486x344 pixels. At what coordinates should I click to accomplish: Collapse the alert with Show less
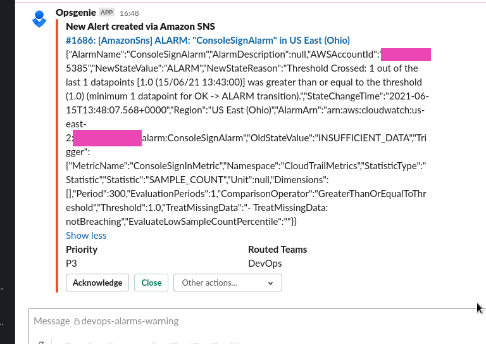(x=86, y=236)
